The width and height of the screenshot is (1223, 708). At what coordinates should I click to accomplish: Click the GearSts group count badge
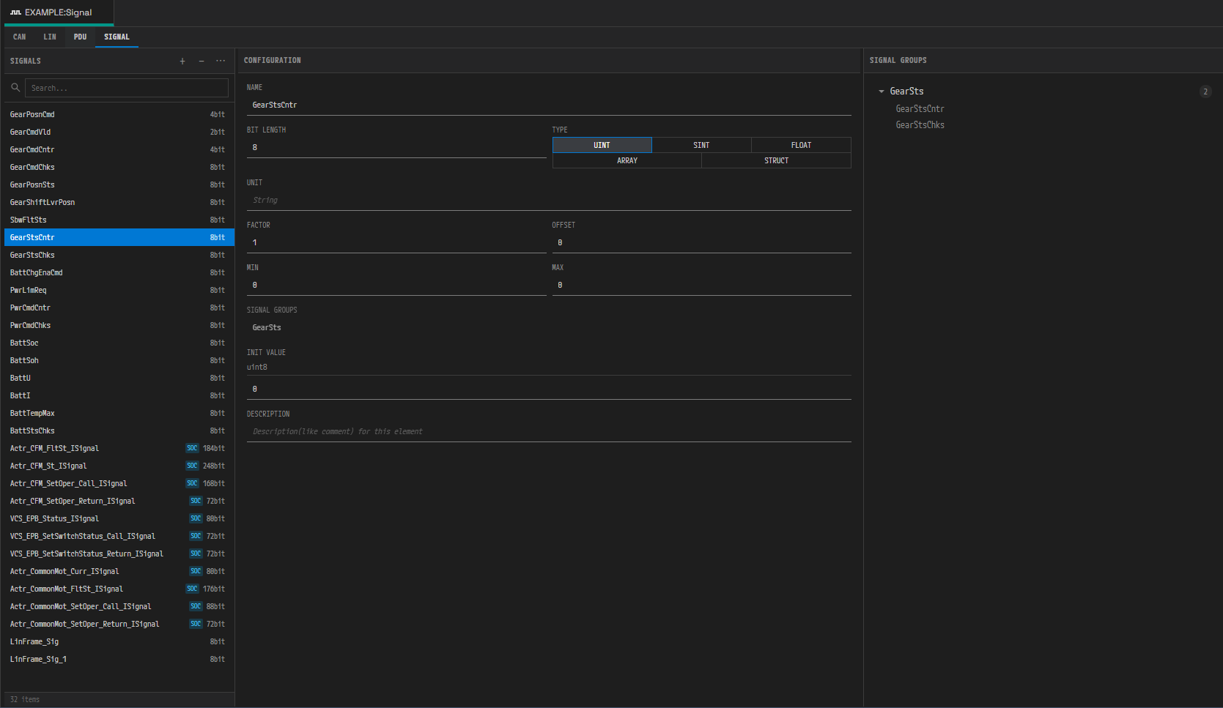point(1205,92)
